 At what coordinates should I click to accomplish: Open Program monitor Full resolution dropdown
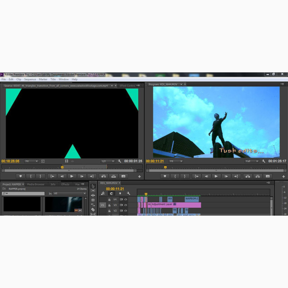252,161
